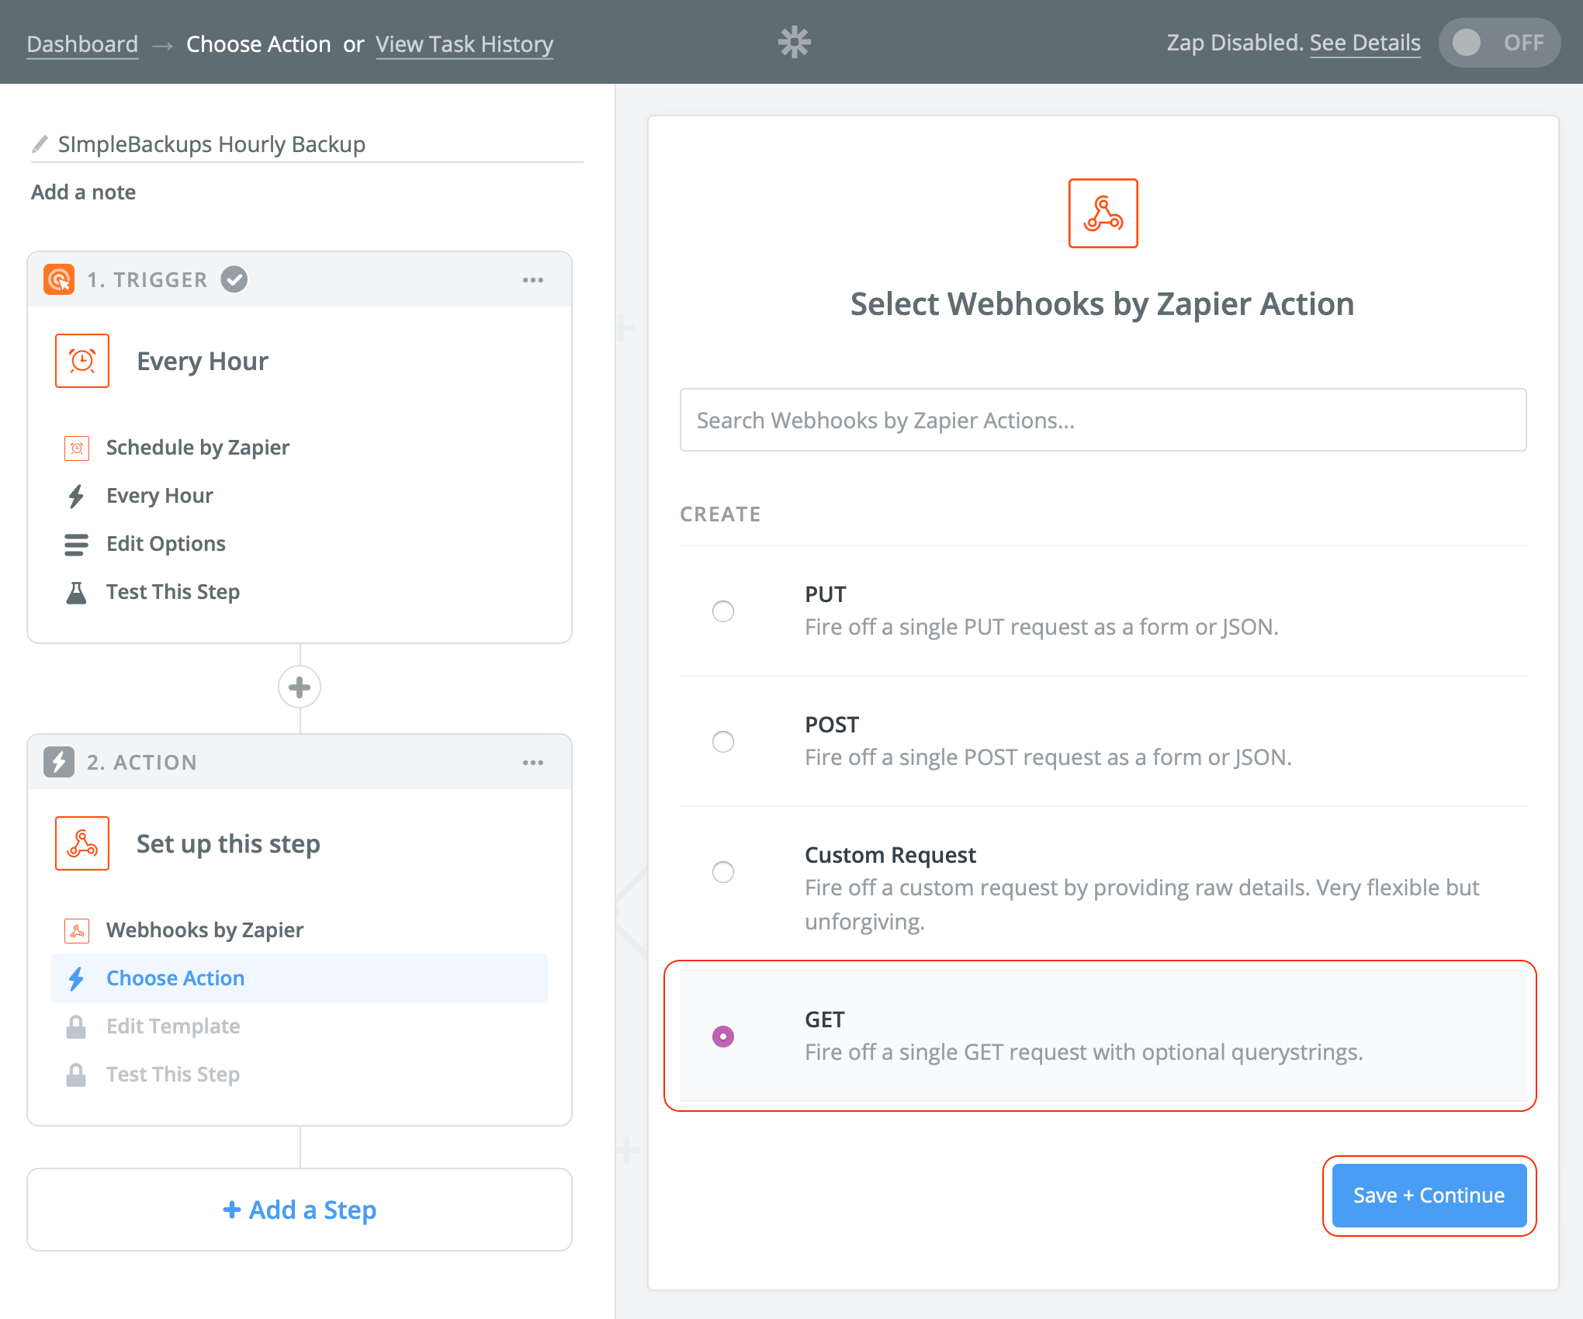Select the POST request radio button

[723, 742]
